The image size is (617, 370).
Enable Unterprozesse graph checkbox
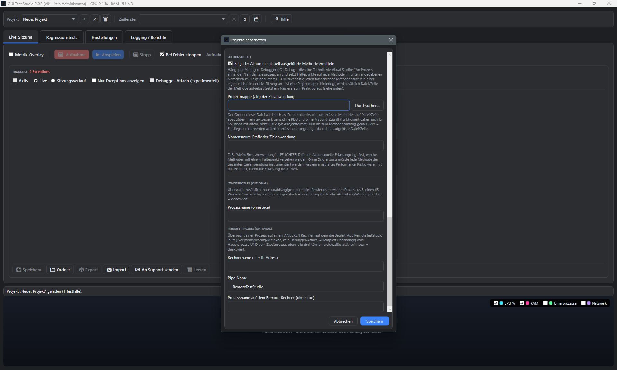point(545,303)
